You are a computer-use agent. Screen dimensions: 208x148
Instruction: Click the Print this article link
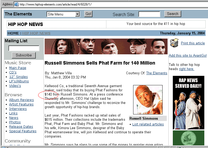pos(193,43)
